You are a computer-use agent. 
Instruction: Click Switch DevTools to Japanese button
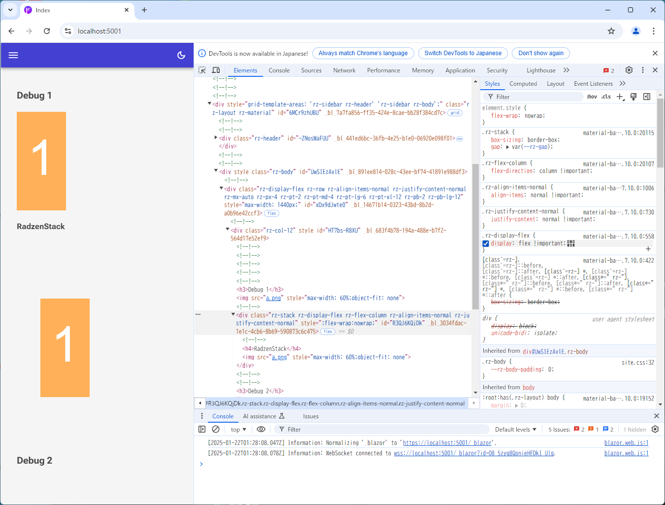point(463,53)
